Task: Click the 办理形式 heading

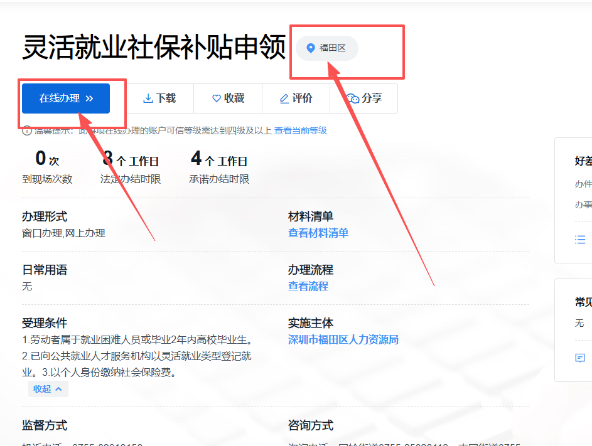Action: click(x=45, y=216)
